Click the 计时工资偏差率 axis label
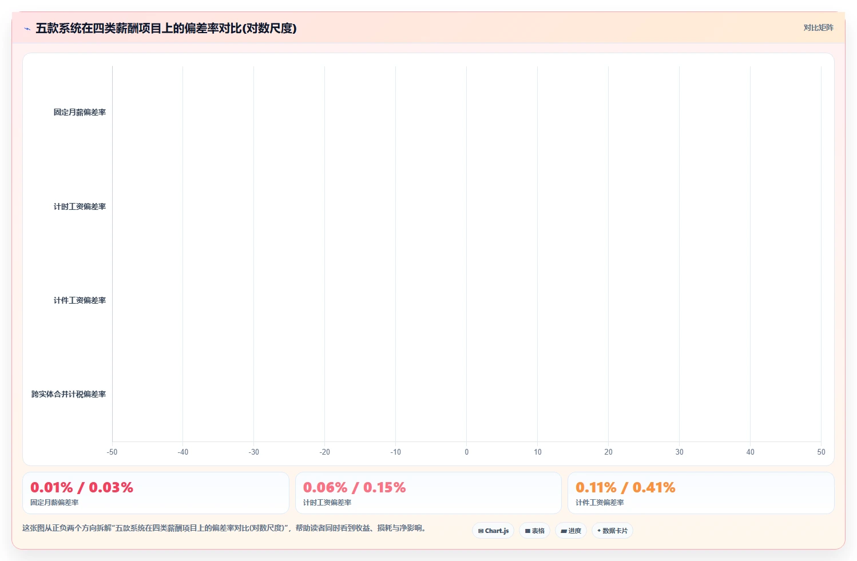The image size is (857, 561). pyautogui.click(x=80, y=206)
